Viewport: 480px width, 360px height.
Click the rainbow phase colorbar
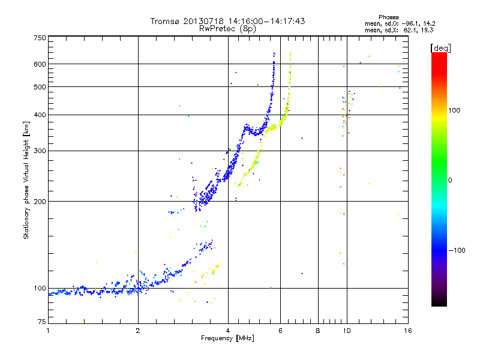point(439,179)
